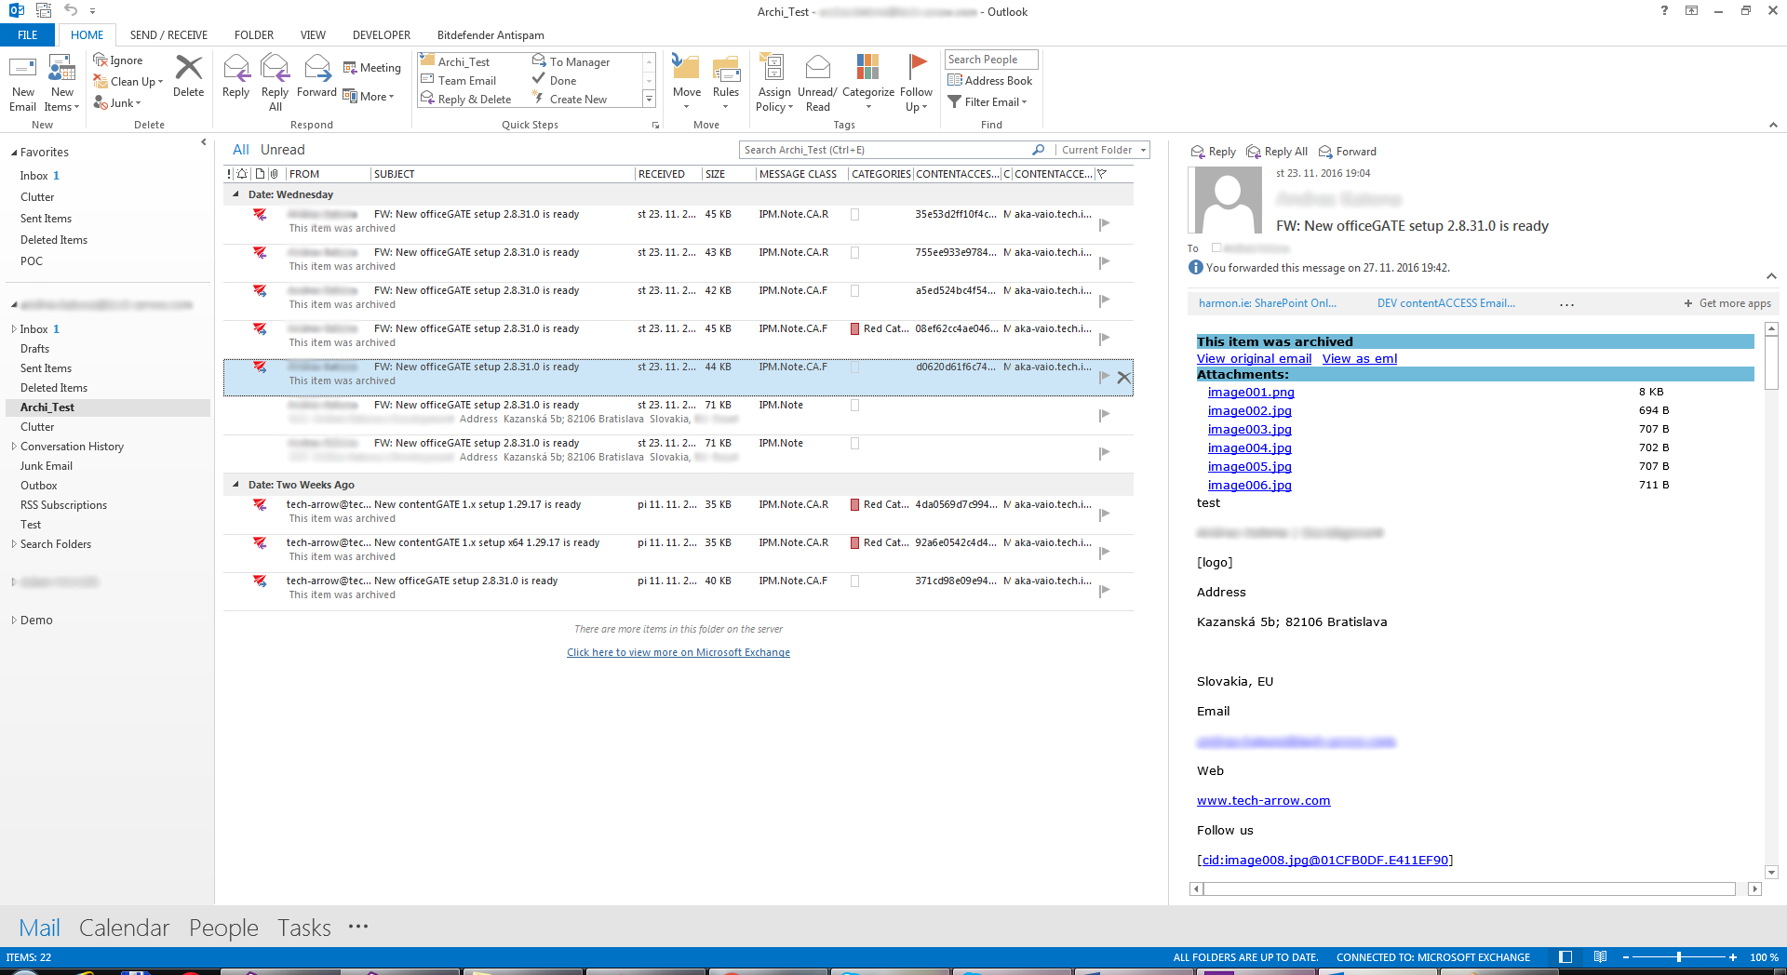Click the search magnifier icon in Archi_Test search
The width and height of the screenshot is (1787, 975).
coord(1038,150)
